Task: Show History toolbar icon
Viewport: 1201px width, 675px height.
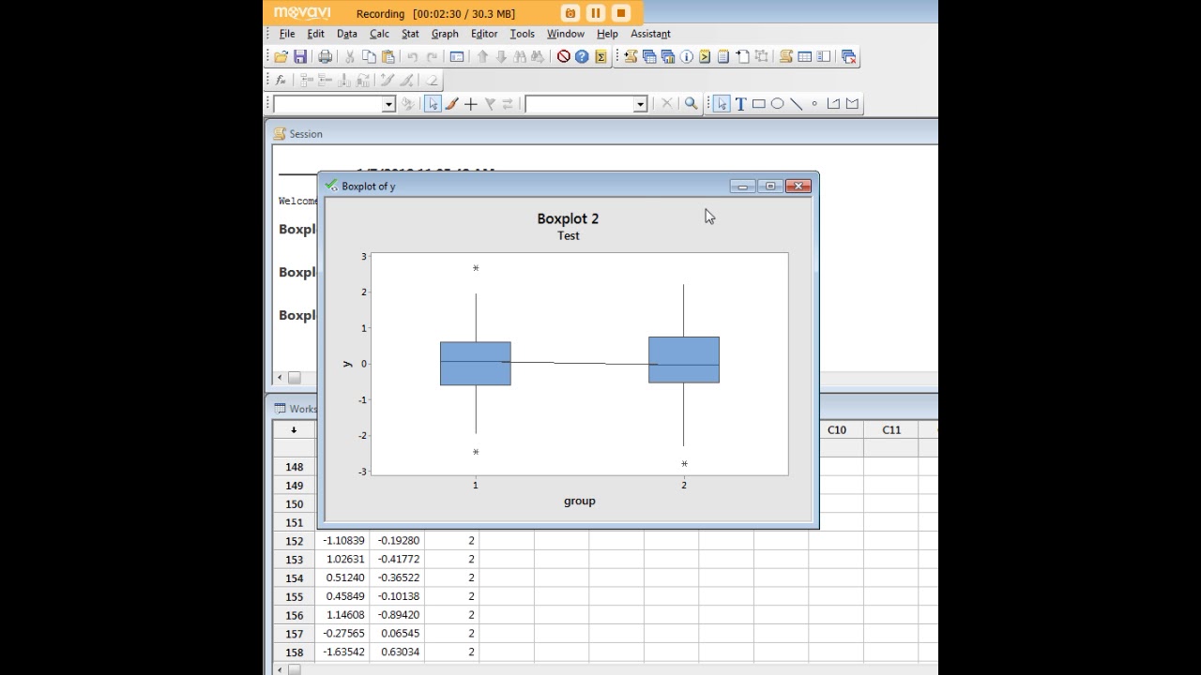Action: [705, 56]
